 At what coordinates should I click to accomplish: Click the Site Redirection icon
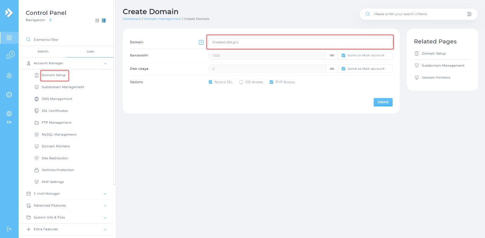point(36,158)
